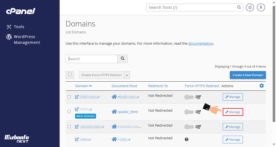Open external link icon of the Main Domain
The height and width of the screenshot is (147, 276).
(x=77, y=109)
